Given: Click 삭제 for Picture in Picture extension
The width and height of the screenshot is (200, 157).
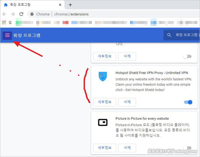Looking at the screenshot, I should [127, 148].
